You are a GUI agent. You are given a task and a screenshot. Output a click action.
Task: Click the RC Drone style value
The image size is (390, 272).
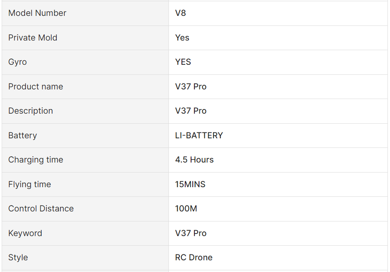(194, 257)
